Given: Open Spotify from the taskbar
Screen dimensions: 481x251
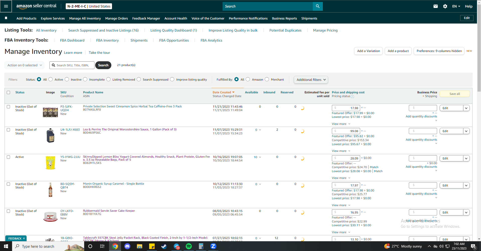Looking at the screenshot, I should pos(189,246).
